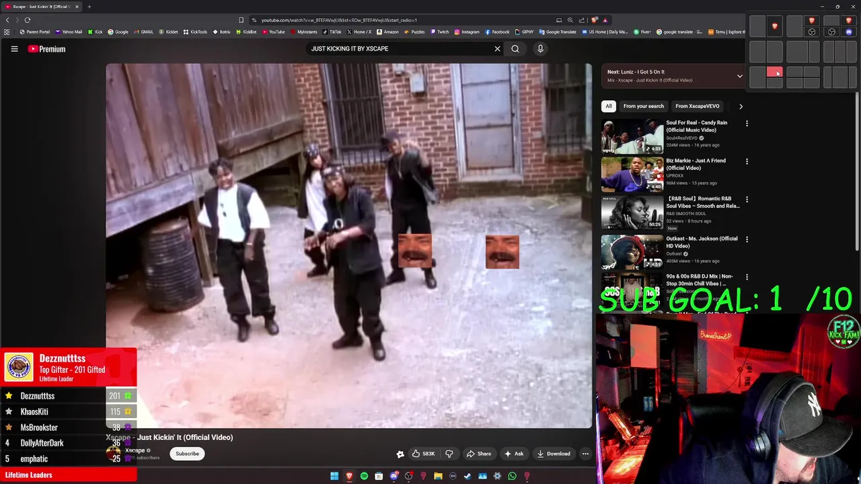Select the highlighted red snap layout zone
This screenshot has height=484, width=861.
774,72
